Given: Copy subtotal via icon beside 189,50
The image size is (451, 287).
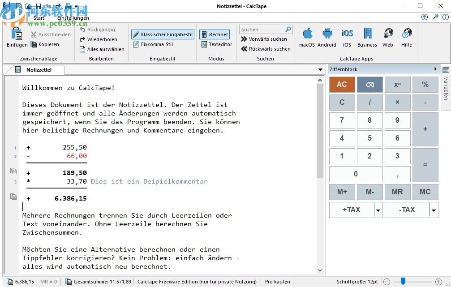Looking at the screenshot, I should click(x=13, y=171).
